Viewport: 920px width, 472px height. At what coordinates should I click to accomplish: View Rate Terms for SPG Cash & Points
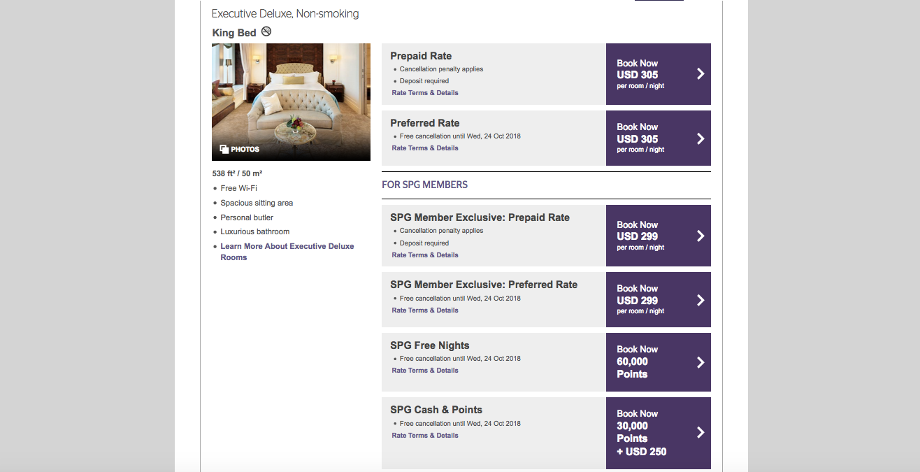425,436
